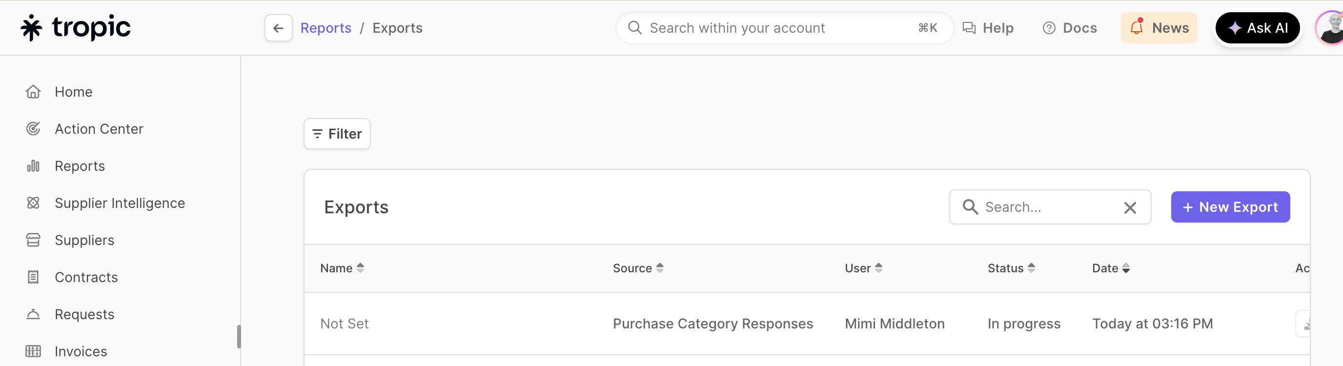Click the Tropic logo icon
This screenshot has width=1343, height=366.
tap(31, 28)
